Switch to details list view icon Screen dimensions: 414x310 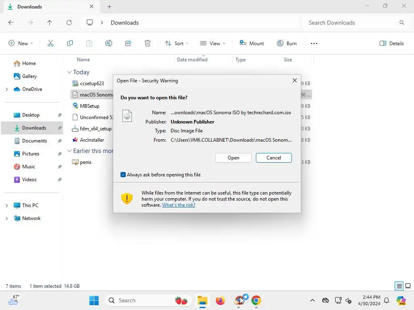coord(399,286)
